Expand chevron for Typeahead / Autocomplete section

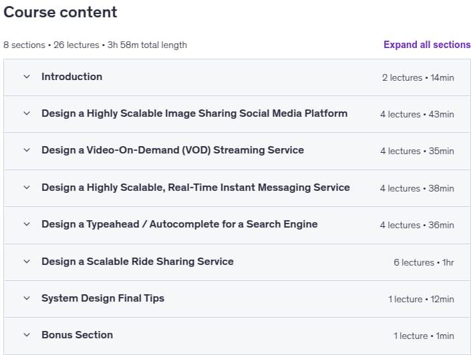click(x=27, y=224)
